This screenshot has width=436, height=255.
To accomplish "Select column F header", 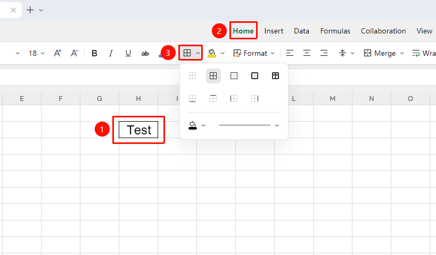I will pyautogui.click(x=61, y=98).
